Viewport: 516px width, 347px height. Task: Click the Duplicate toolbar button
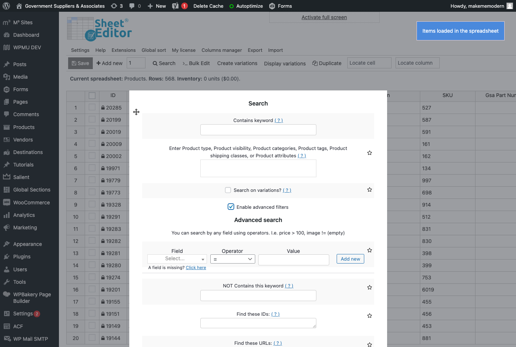point(327,63)
